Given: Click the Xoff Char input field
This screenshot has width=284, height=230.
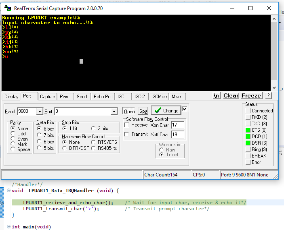Looking at the screenshot, I should point(177,134).
